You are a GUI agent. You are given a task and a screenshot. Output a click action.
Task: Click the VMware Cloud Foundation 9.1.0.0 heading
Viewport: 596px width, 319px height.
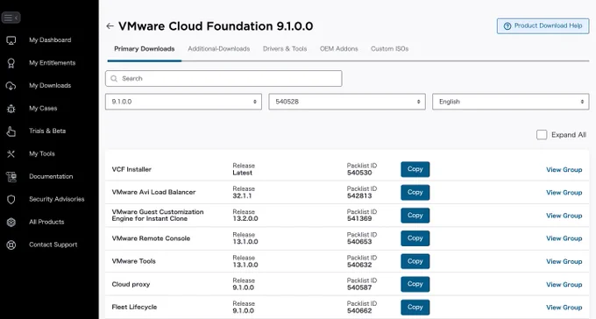coord(216,26)
